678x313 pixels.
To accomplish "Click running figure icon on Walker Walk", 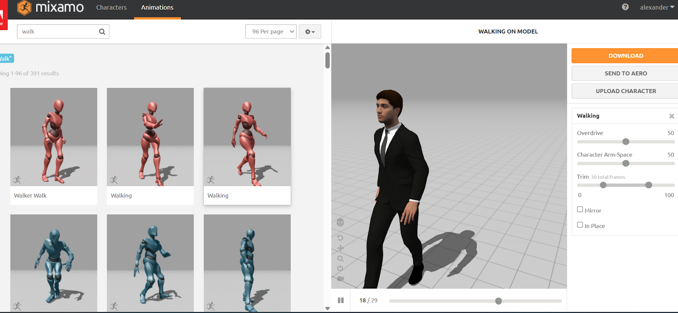I will point(17,180).
